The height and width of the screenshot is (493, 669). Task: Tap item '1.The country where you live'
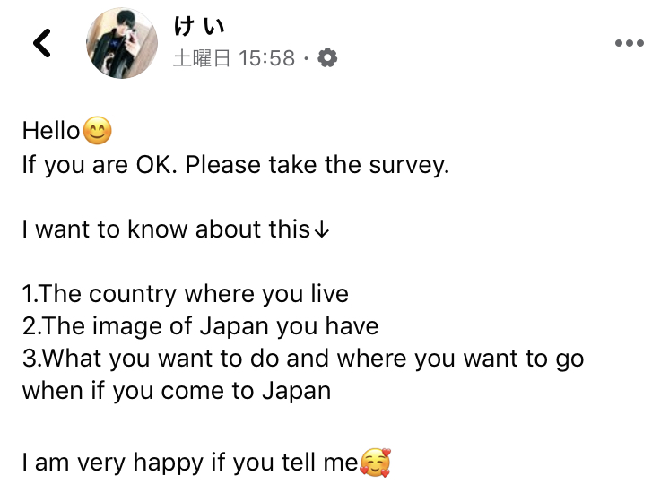tap(186, 294)
